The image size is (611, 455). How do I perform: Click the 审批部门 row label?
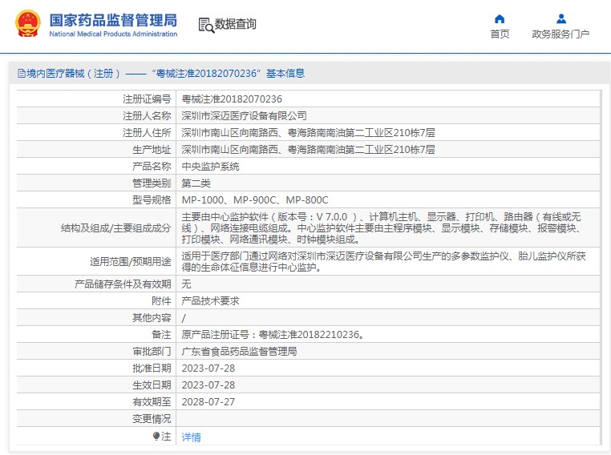click(x=152, y=352)
